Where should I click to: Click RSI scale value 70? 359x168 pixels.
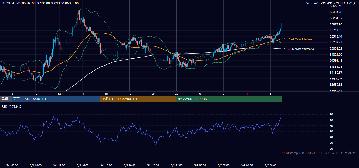click(331, 120)
